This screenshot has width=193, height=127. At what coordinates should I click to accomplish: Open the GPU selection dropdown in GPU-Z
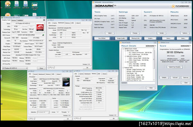tap(15, 68)
